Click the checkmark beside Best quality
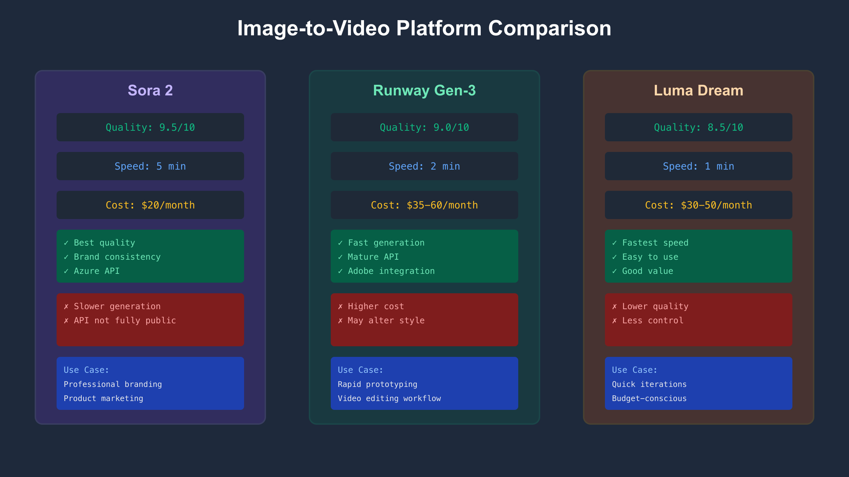Viewport: 849px width, 477px height. [66, 243]
